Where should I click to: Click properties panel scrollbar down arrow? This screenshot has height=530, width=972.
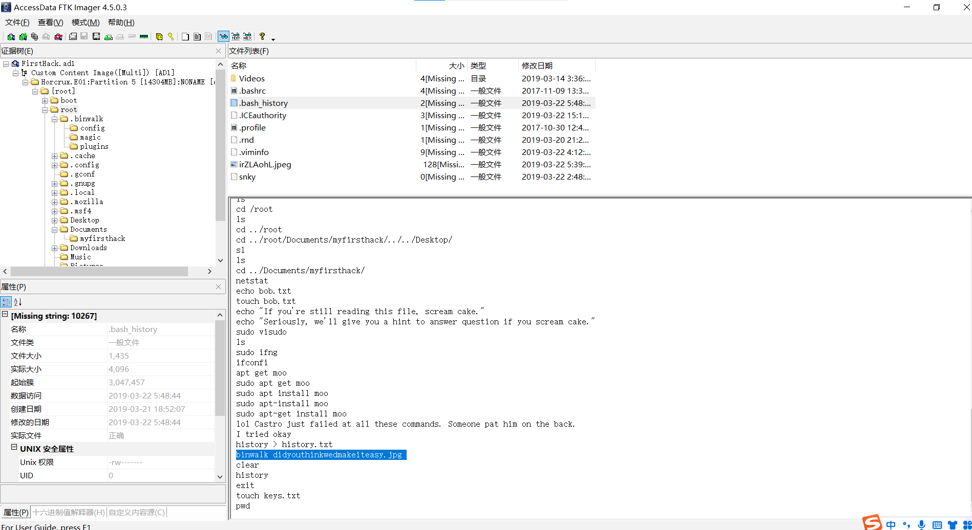220,477
